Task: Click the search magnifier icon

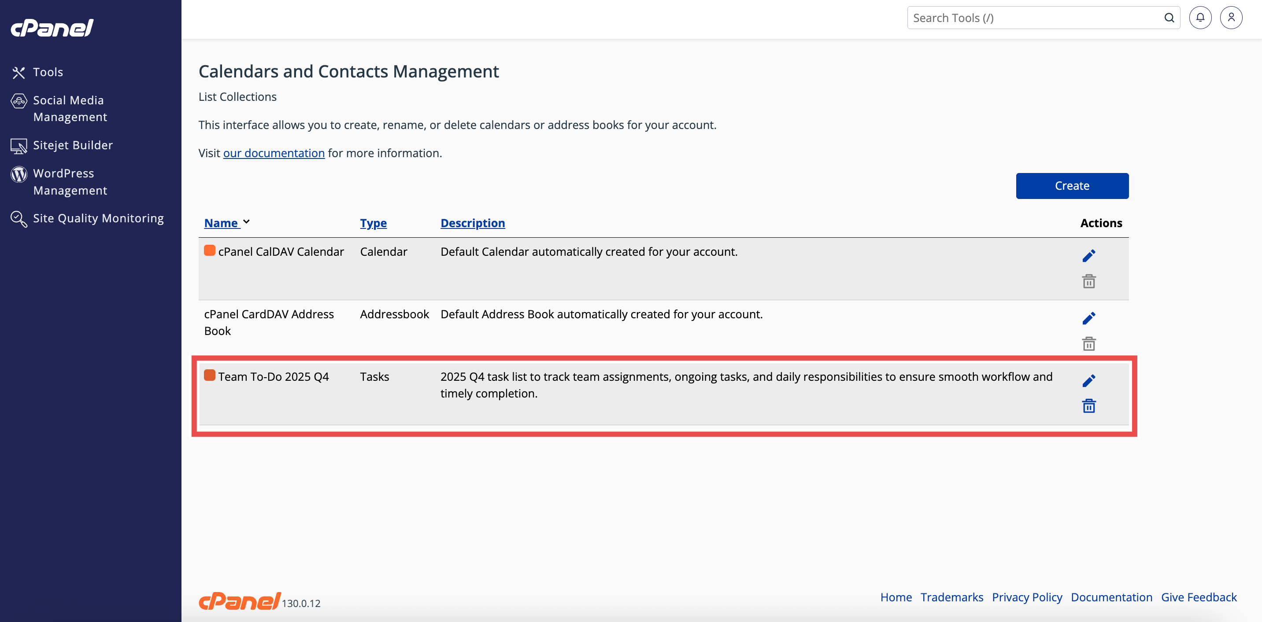Action: point(1169,18)
